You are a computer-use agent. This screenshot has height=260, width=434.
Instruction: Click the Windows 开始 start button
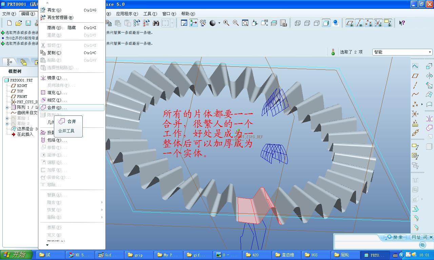point(16,255)
